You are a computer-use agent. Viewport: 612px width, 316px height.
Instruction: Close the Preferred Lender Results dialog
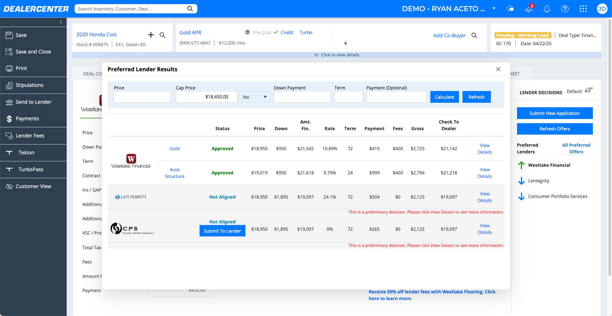pos(498,69)
